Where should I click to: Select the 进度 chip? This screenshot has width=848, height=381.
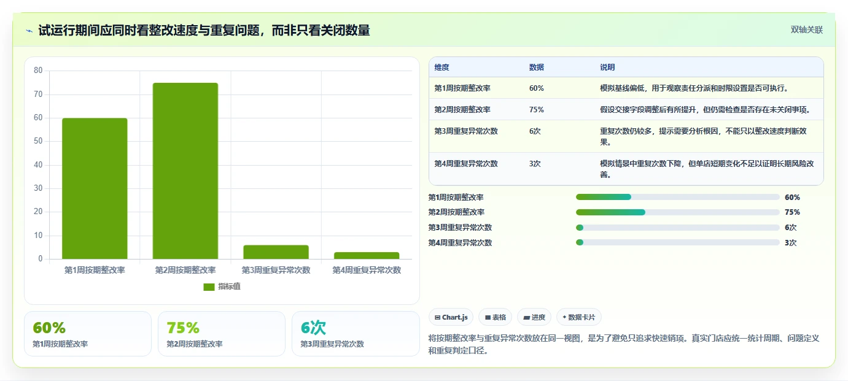pos(534,317)
